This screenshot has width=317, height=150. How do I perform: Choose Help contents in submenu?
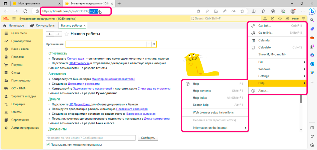(215, 91)
